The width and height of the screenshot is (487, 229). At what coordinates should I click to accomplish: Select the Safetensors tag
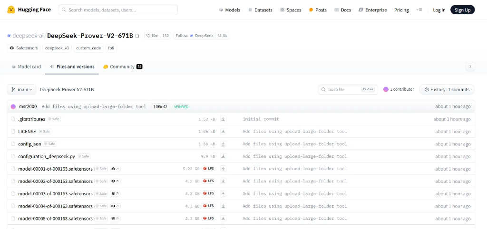click(x=24, y=48)
